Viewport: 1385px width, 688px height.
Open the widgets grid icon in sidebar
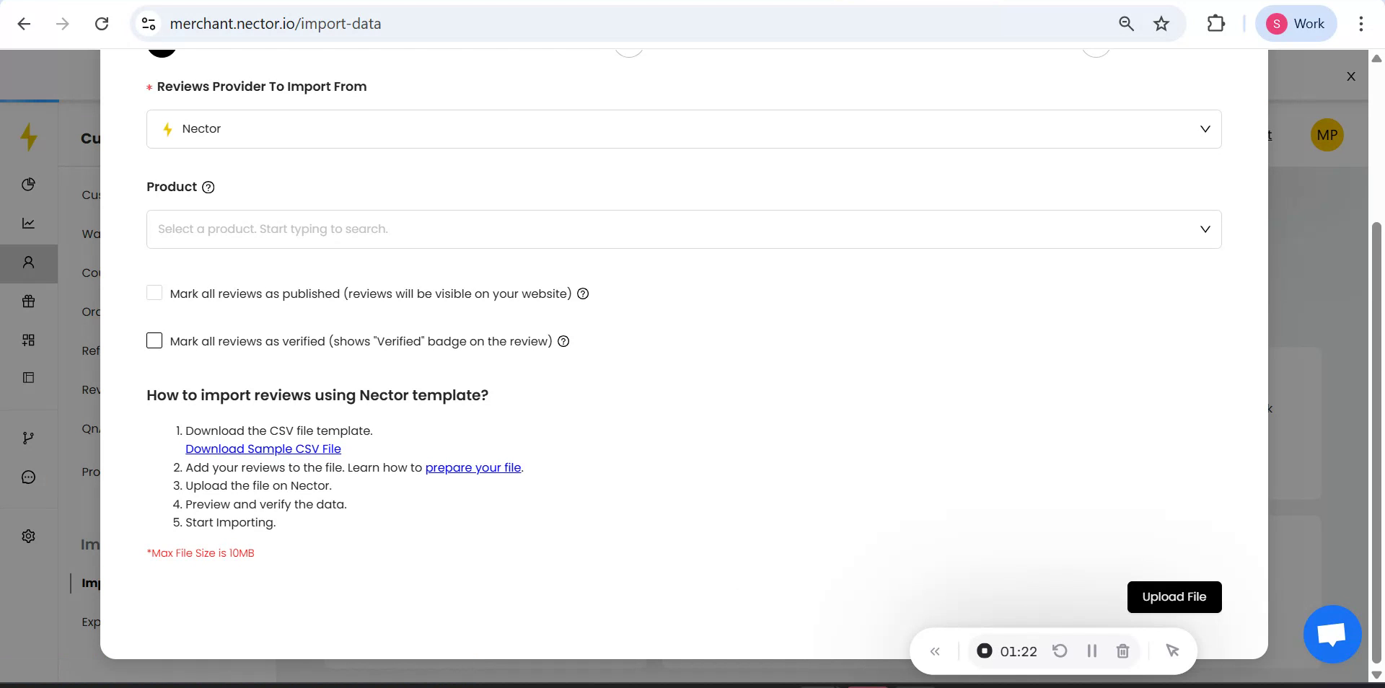coord(28,340)
